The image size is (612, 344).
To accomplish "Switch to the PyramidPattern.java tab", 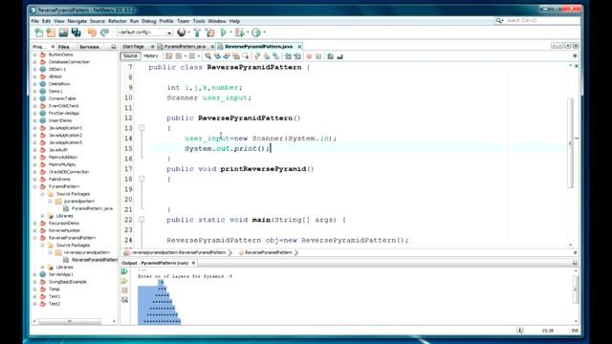I will click(185, 47).
